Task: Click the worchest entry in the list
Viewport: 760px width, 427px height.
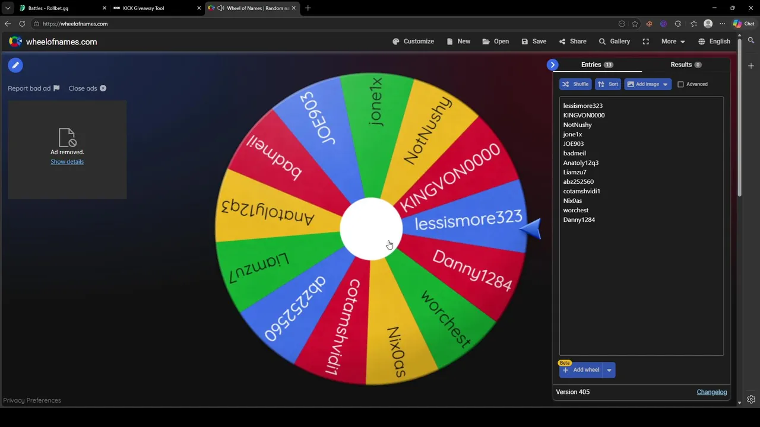Action: click(x=576, y=210)
